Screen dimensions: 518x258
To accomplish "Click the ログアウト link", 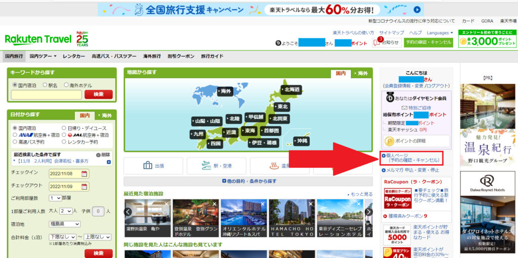I will [438, 86].
